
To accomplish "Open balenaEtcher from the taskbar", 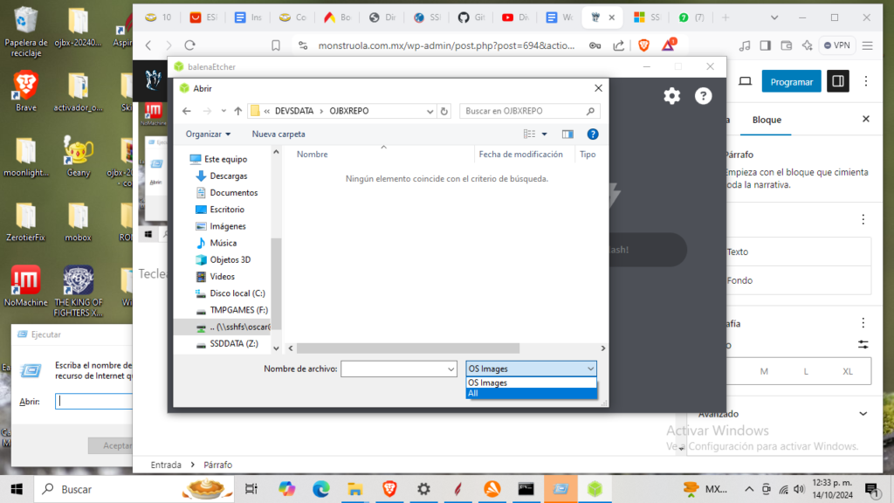I will point(595,489).
